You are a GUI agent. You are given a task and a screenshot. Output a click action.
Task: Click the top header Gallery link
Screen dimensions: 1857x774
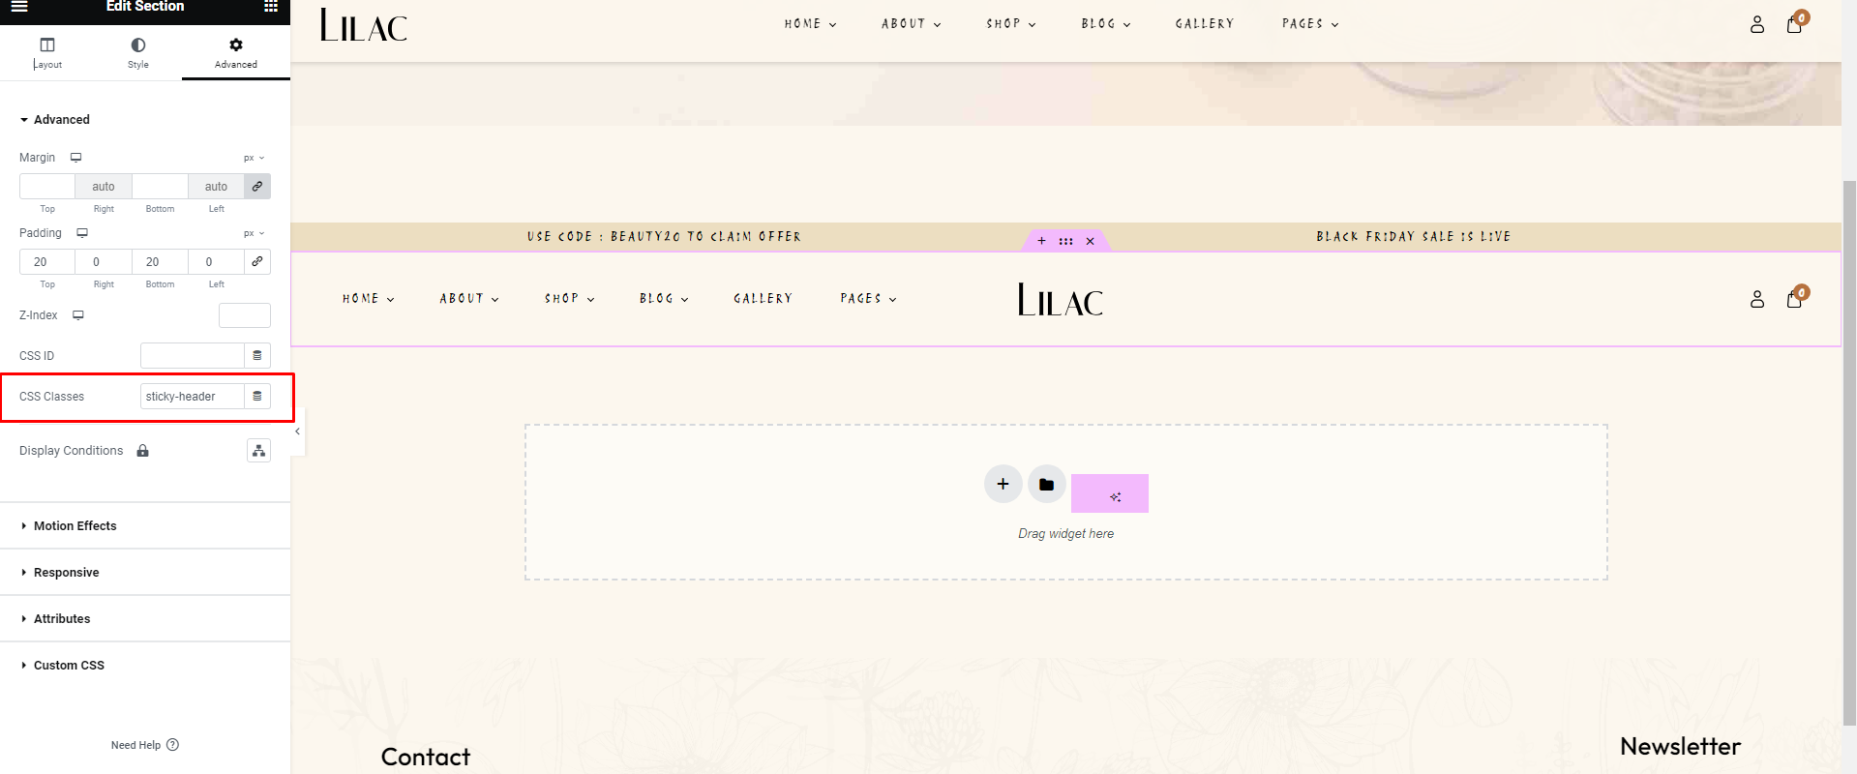(x=1205, y=24)
